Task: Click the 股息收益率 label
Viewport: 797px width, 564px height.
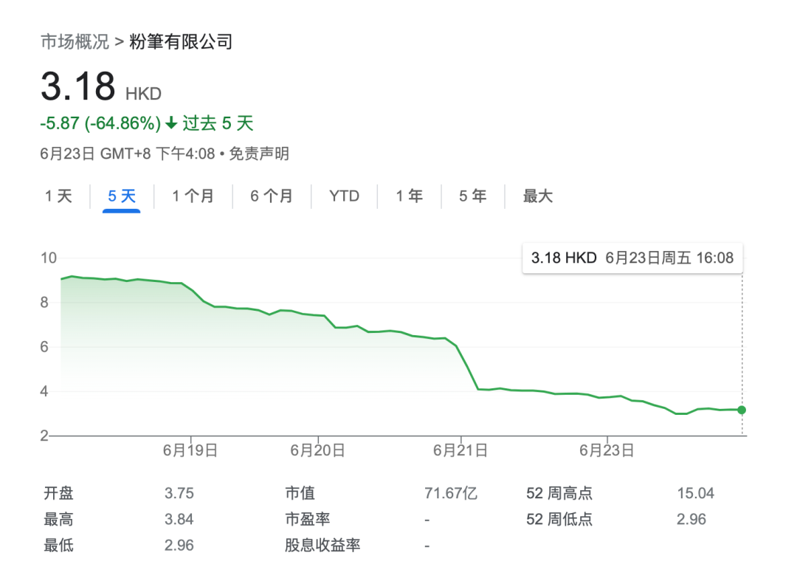Action: pos(322,546)
